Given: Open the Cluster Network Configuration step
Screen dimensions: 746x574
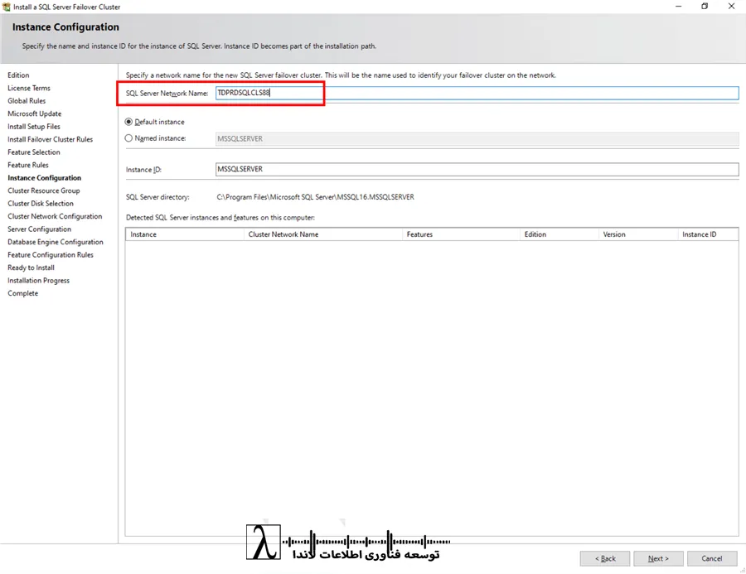Looking at the screenshot, I should pos(56,216).
